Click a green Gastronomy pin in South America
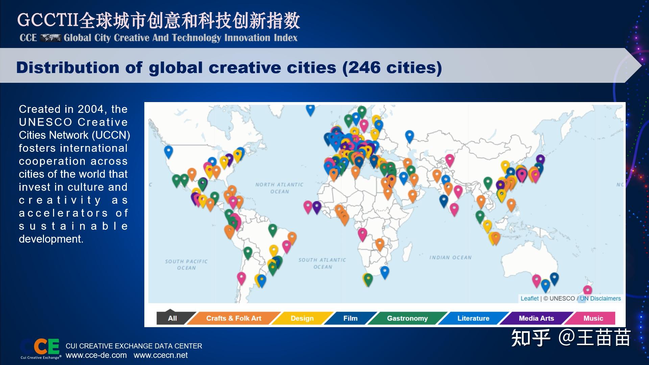The width and height of the screenshot is (649, 365). pyautogui.click(x=273, y=228)
